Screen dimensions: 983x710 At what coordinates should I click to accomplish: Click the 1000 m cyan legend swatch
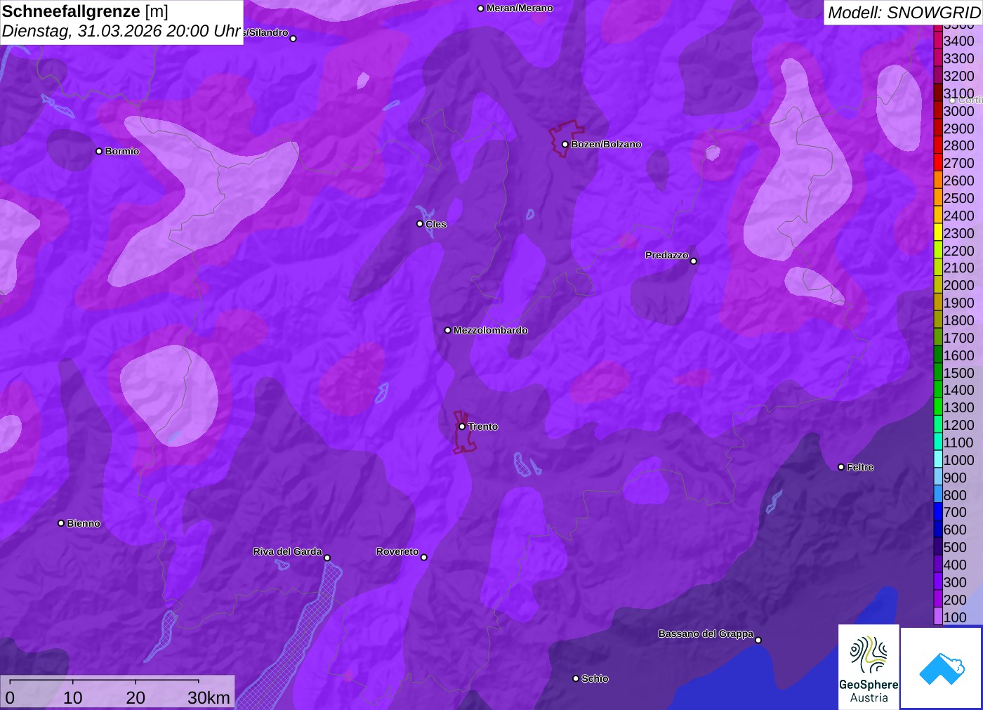click(x=938, y=460)
